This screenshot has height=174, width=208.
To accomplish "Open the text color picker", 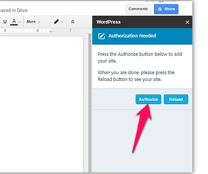I will click(x=14, y=22).
